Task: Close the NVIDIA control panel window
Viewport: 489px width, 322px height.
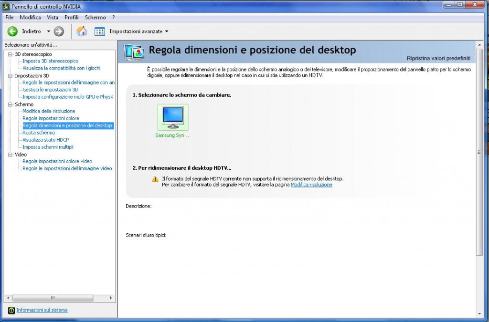Action: coord(475,5)
